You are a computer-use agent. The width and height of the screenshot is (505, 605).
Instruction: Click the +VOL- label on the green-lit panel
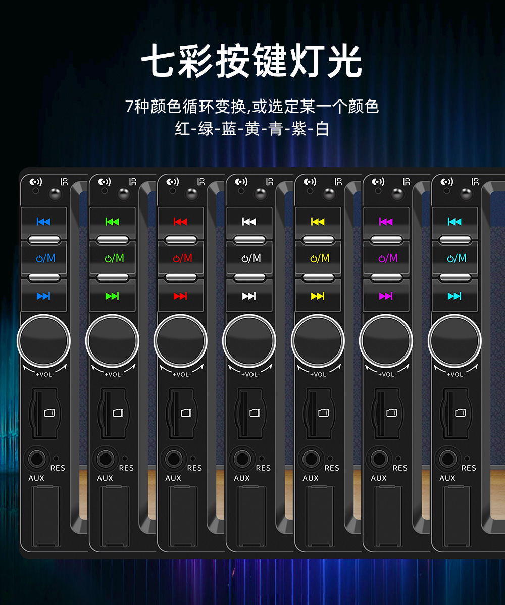coord(114,374)
